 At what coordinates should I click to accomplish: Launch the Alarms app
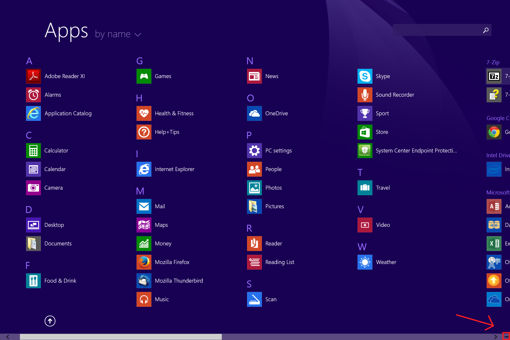(x=33, y=95)
